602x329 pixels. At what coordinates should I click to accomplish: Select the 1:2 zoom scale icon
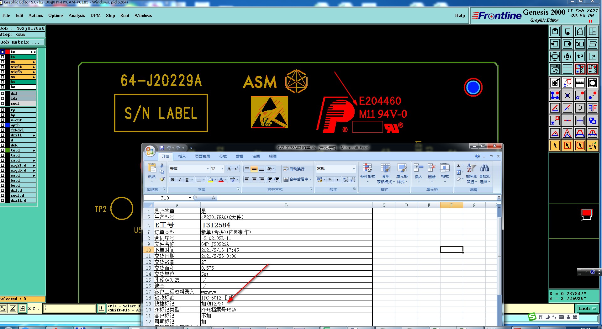[580, 56]
